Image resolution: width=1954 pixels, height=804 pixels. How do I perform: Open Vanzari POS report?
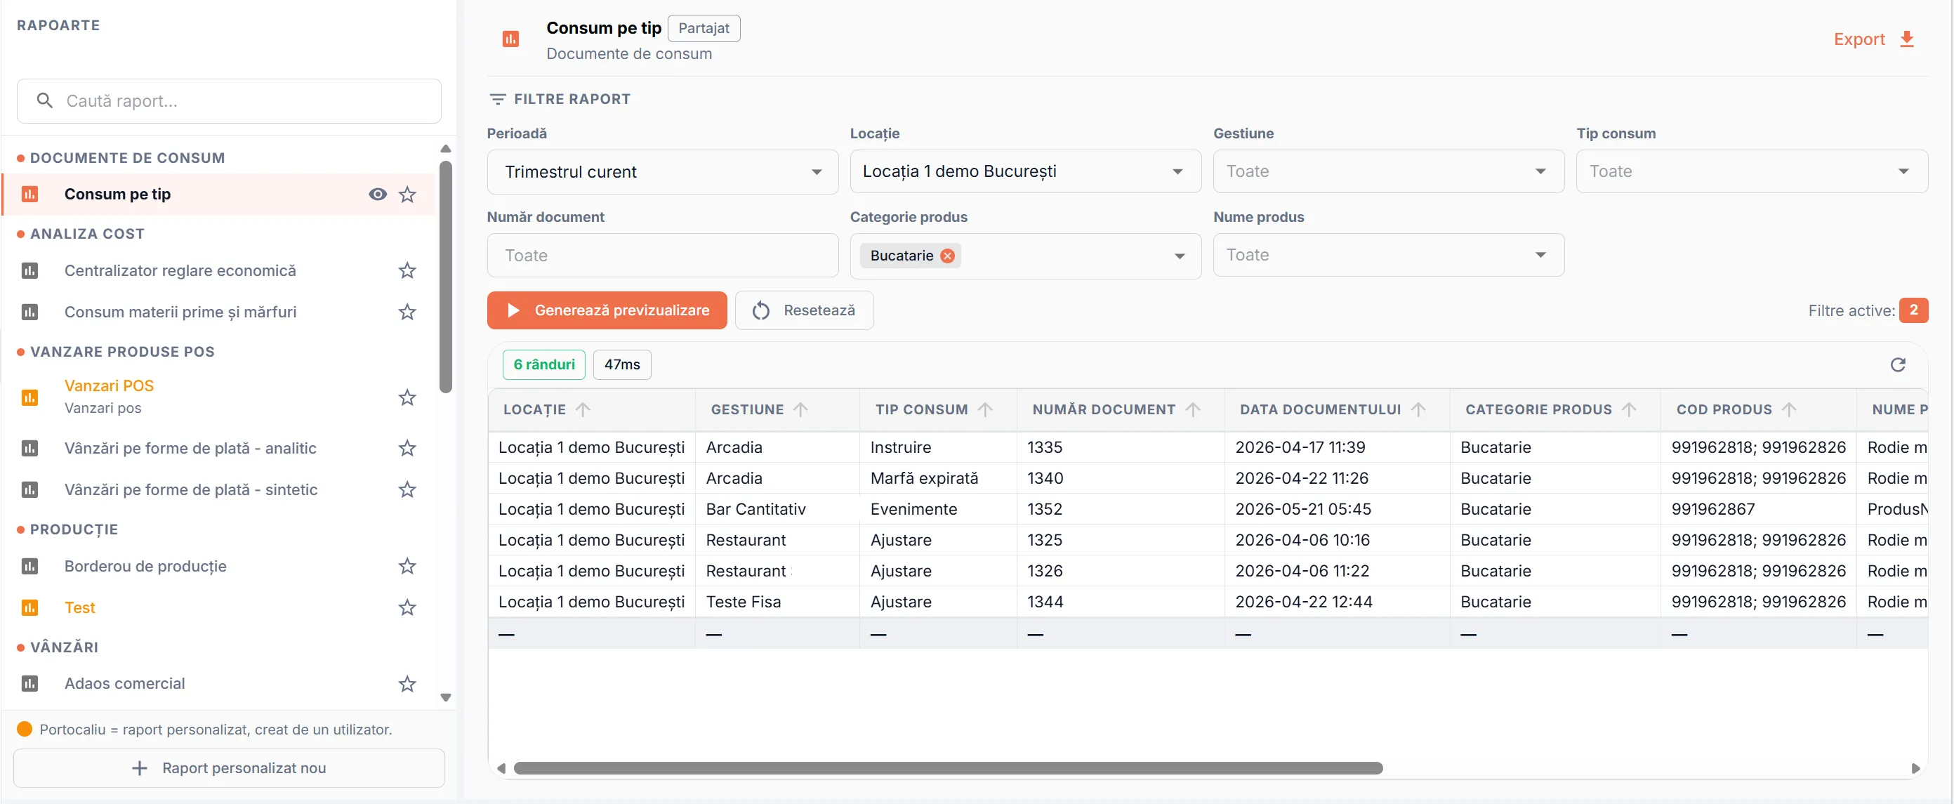pos(220,397)
